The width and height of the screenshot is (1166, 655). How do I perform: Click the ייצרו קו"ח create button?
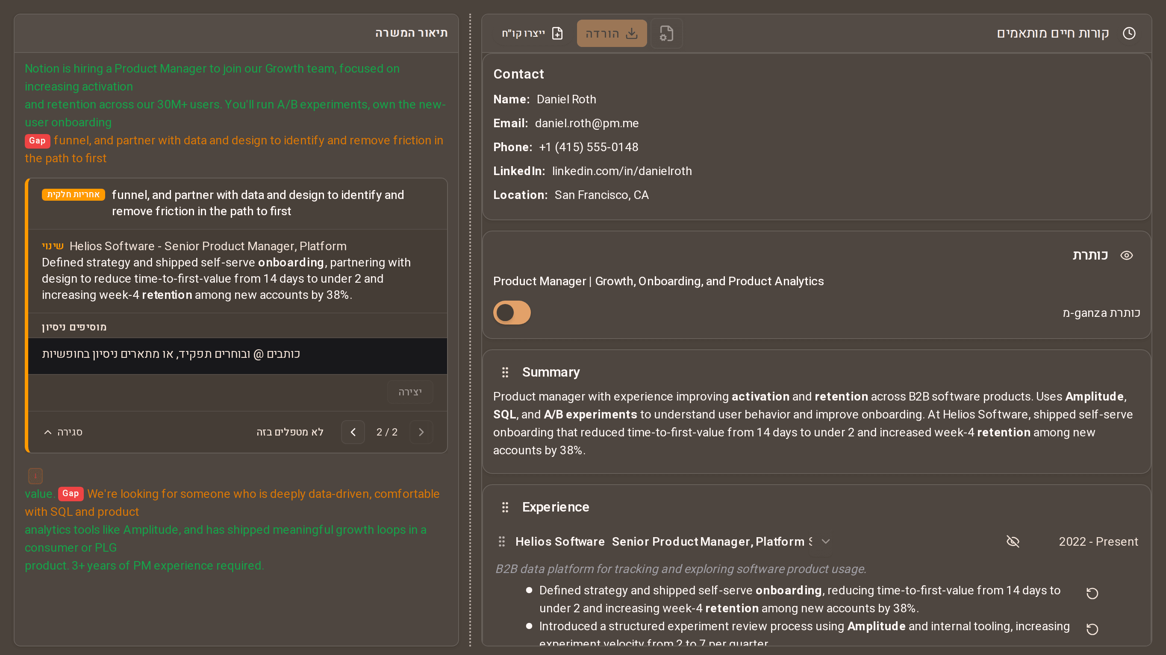click(x=532, y=33)
